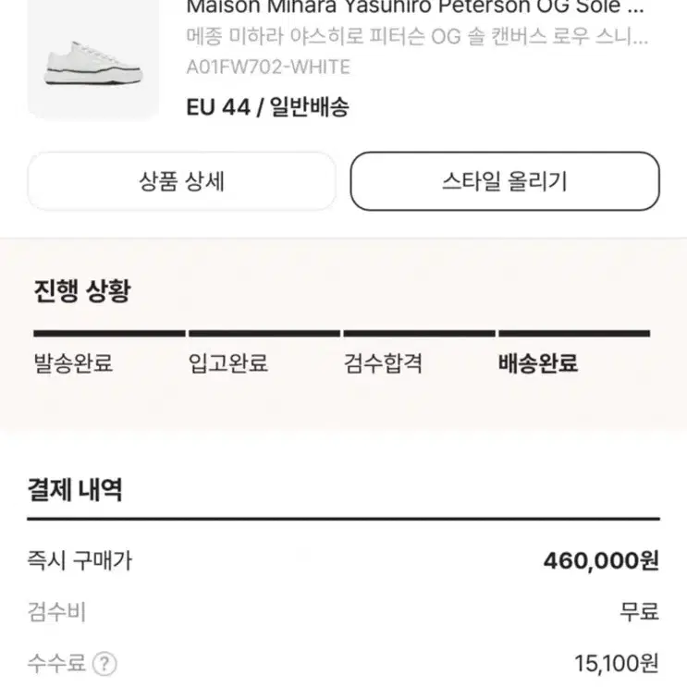Click the first progress bar segment
The width and height of the screenshot is (687, 687).
click(x=109, y=334)
